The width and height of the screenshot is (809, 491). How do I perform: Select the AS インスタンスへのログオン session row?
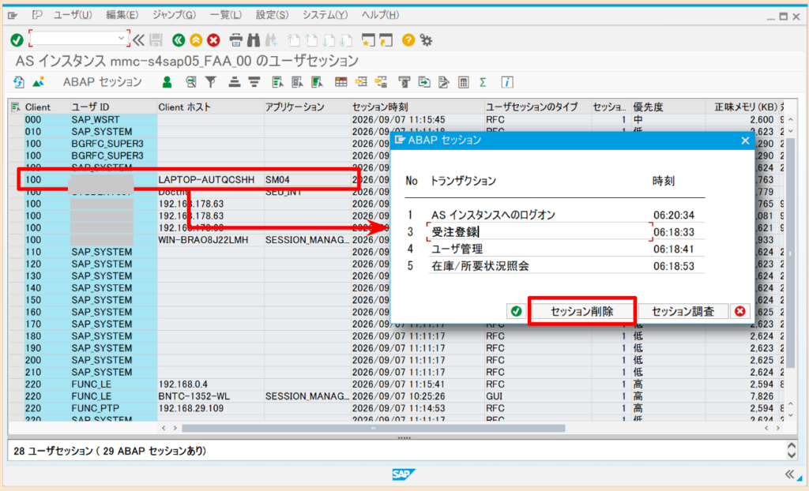click(555, 215)
